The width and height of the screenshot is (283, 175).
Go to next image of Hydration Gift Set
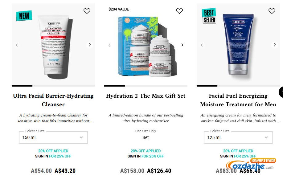point(182,45)
